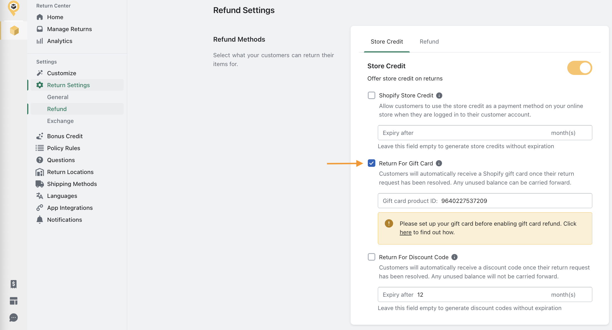Viewport: 612px width, 330px height.
Task: Open App Integrations settings
Action: click(77, 208)
